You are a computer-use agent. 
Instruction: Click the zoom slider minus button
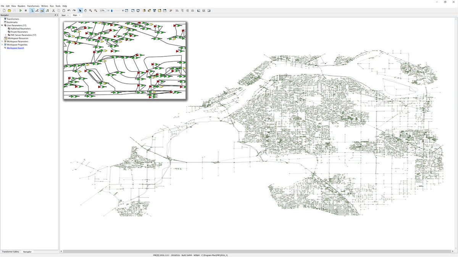[x=108, y=10]
